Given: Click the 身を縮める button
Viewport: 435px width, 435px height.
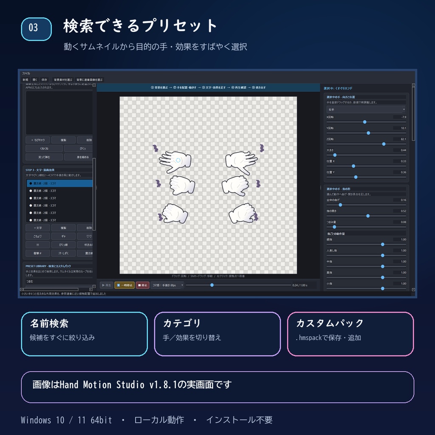Looking at the screenshot, I should (79, 157).
